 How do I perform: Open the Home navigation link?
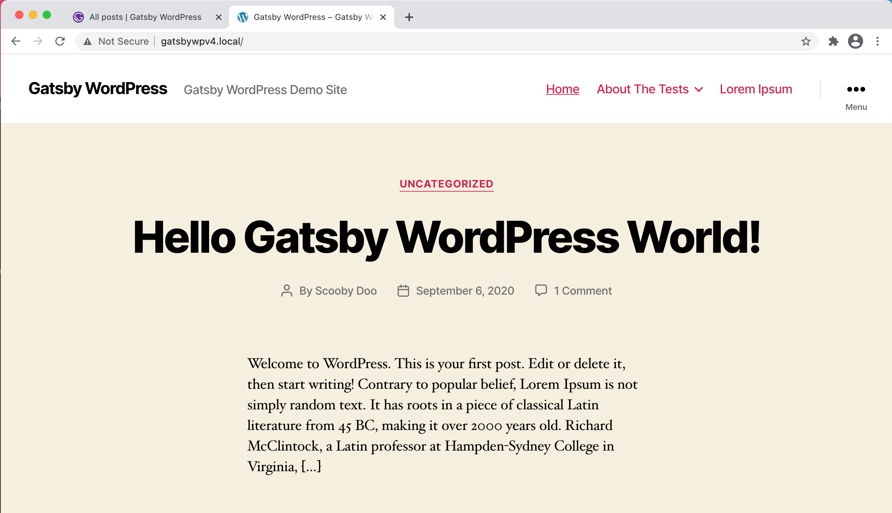(563, 89)
